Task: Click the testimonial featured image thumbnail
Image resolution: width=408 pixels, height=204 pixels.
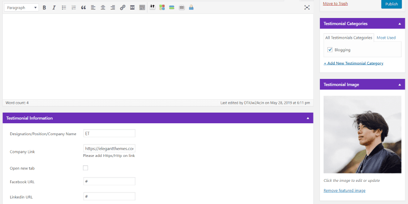Action: point(363,134)
